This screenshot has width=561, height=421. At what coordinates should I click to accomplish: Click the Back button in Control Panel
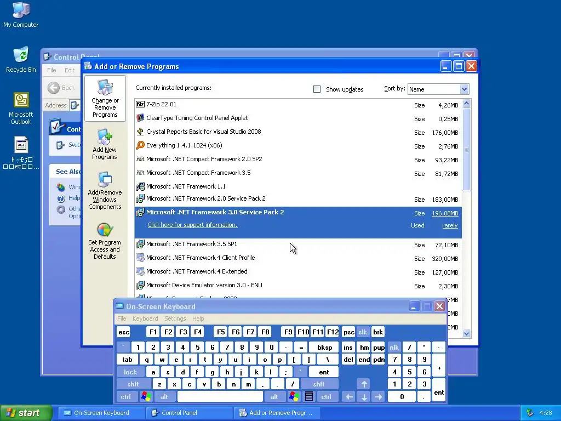tap(61, 88)
